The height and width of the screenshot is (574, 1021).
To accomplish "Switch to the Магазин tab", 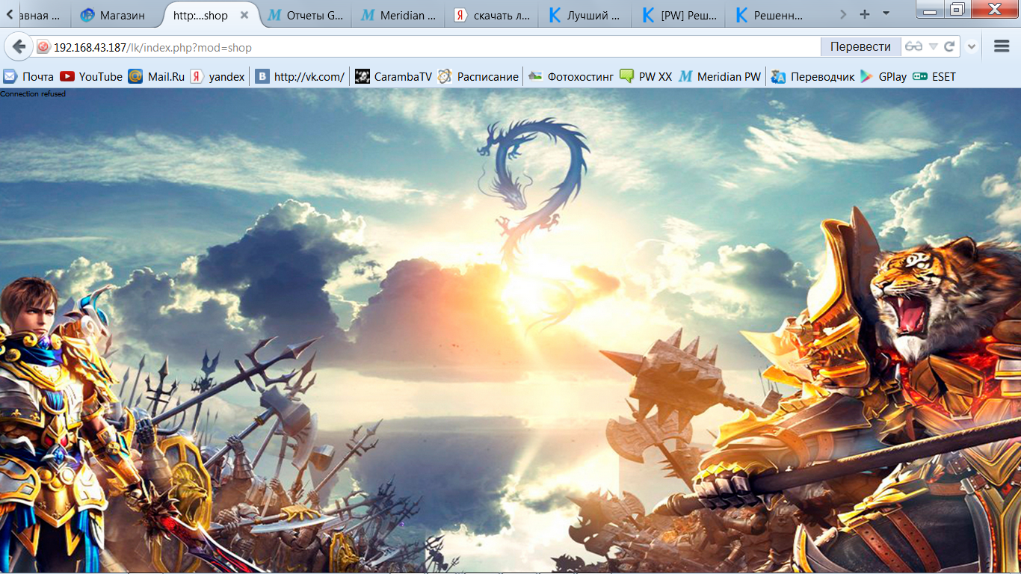I will coord(114,15).
